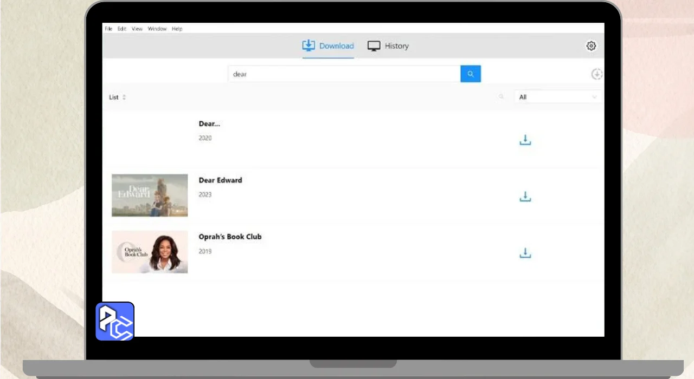Click the year 2023 under Dear Edward
Image resolution: width=694 pixels, height=379 pixels.
[205, 194]
